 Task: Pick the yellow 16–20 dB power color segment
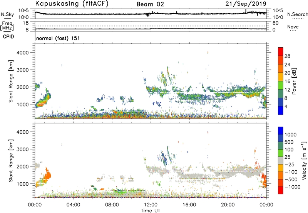(281, 77)
